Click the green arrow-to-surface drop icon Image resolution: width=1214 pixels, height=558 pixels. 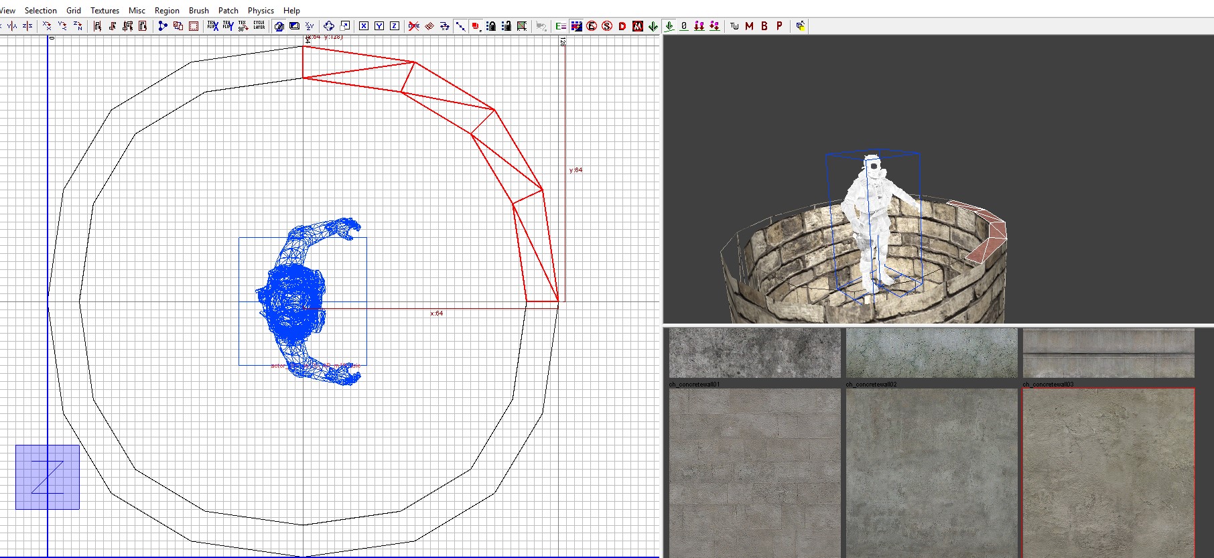point(669,26)
